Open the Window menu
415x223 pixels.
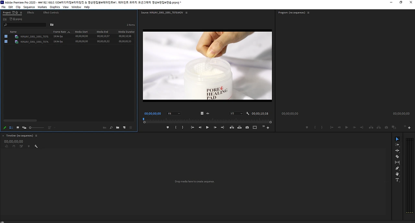pos(76,7)
